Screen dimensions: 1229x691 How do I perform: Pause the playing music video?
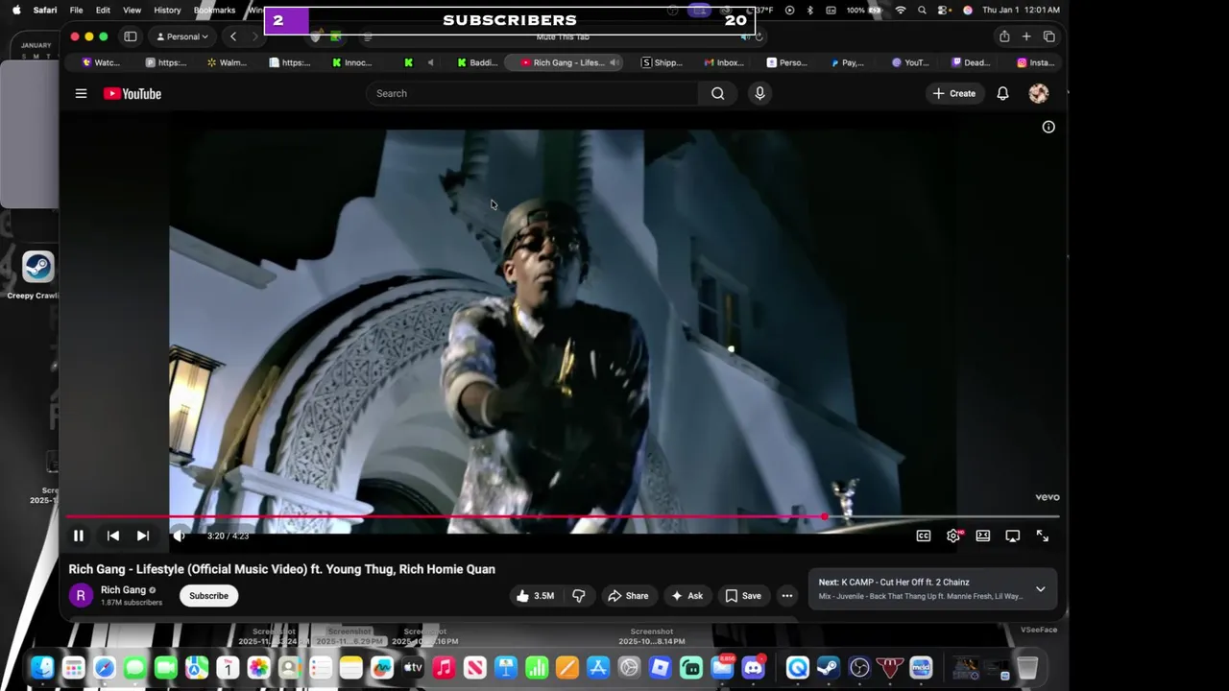tap(79, 536)
